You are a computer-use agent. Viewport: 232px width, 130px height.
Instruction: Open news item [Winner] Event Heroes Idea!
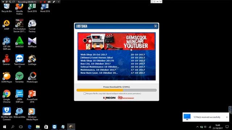97,58
